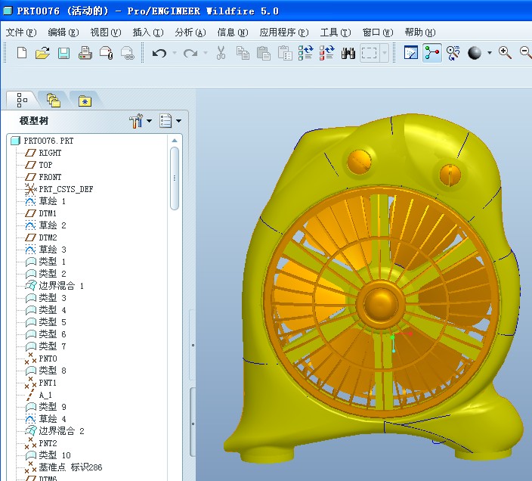Select the A_1 axis feature
This screenshot has height=481, width=532.
39,395
